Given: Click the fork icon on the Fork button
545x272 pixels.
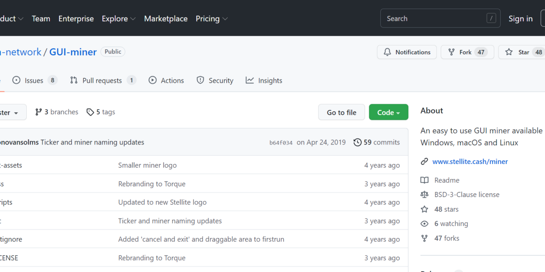Looking at the screenshot, I should pos(451,52).
